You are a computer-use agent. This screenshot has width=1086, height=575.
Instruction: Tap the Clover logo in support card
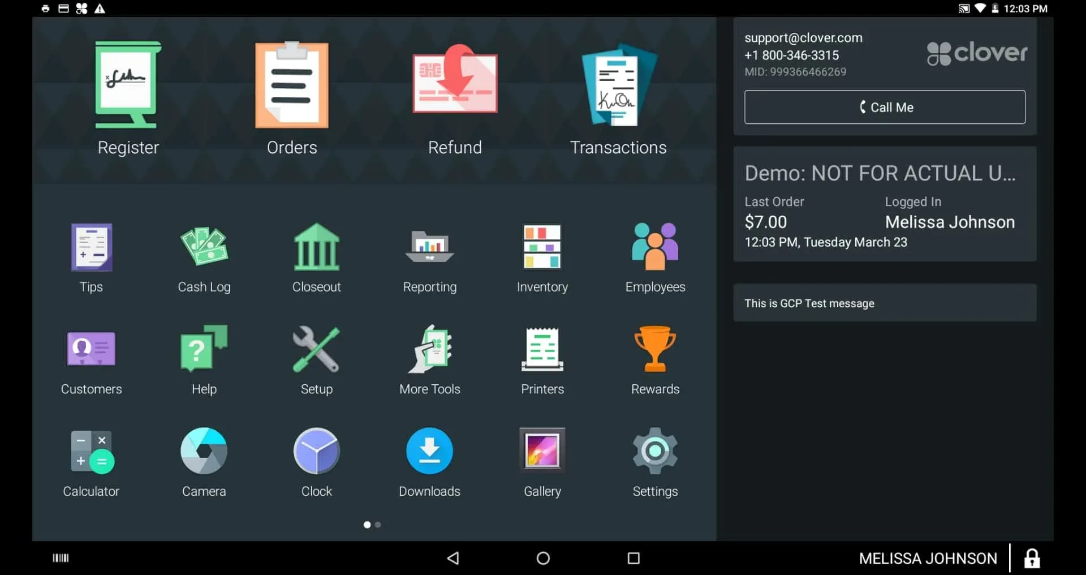pos(977,53)
